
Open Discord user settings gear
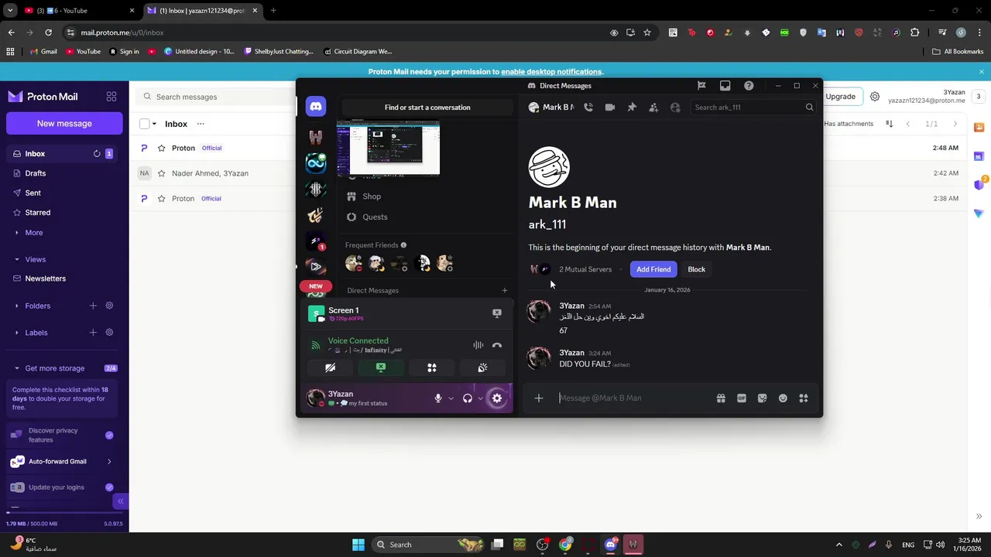click(497, 398)
